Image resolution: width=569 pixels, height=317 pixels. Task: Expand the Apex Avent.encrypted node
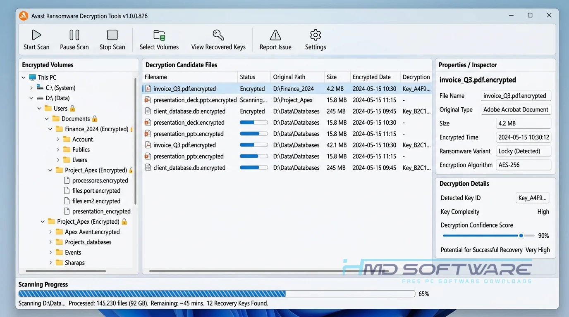tap(50, 232)
